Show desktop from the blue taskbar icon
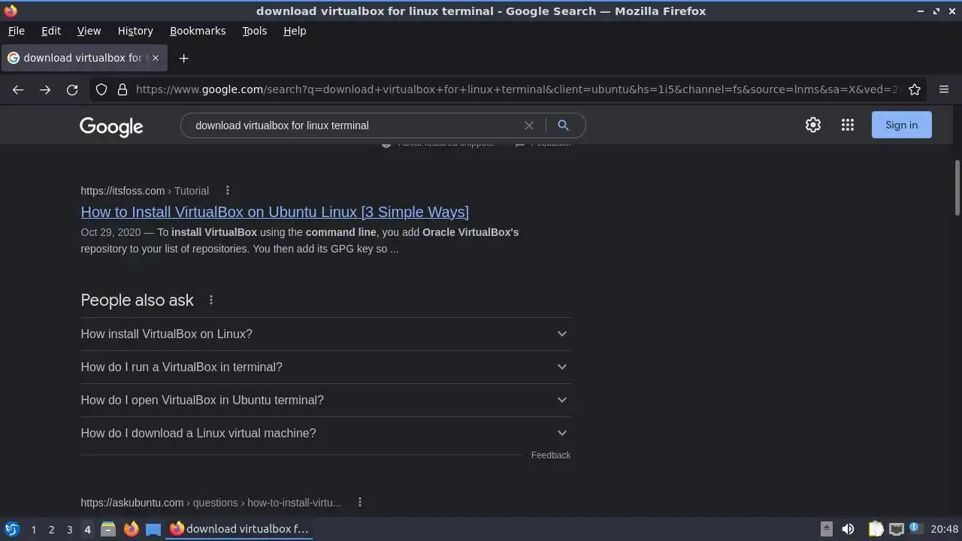This screenshot has width=962, height=541. coord(153,529)
